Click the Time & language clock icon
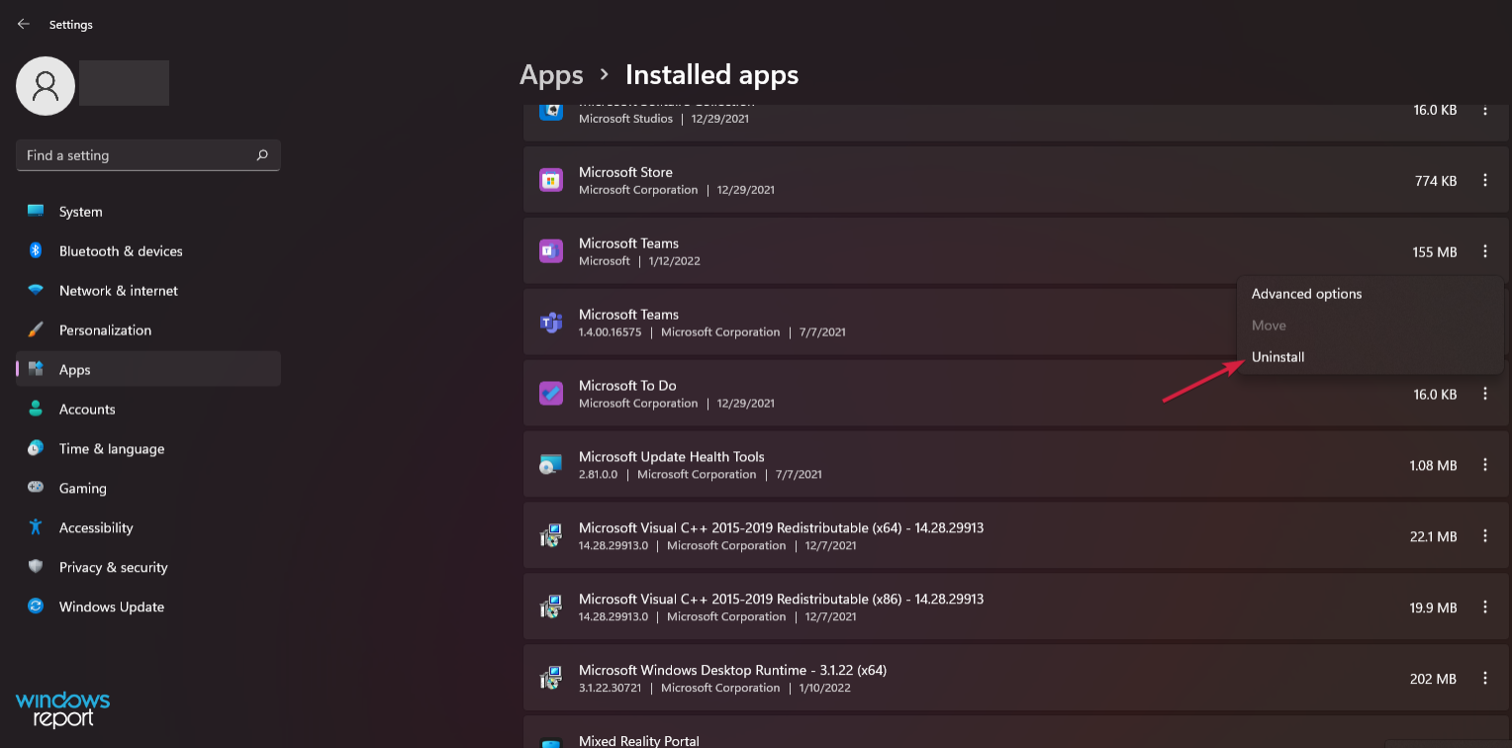 (x=36, y=448)
